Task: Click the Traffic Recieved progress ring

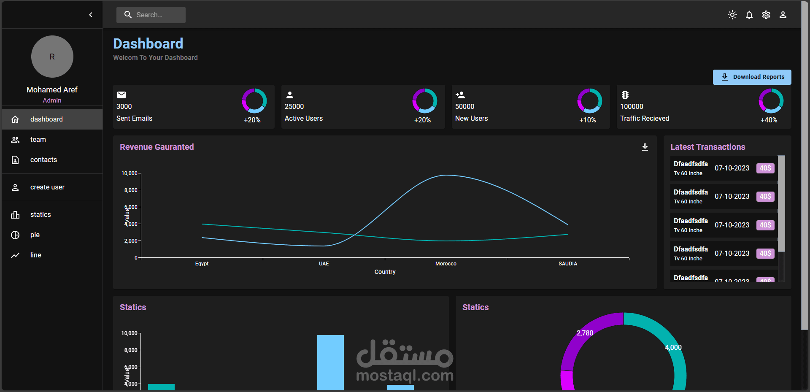Action: [771, 101]
